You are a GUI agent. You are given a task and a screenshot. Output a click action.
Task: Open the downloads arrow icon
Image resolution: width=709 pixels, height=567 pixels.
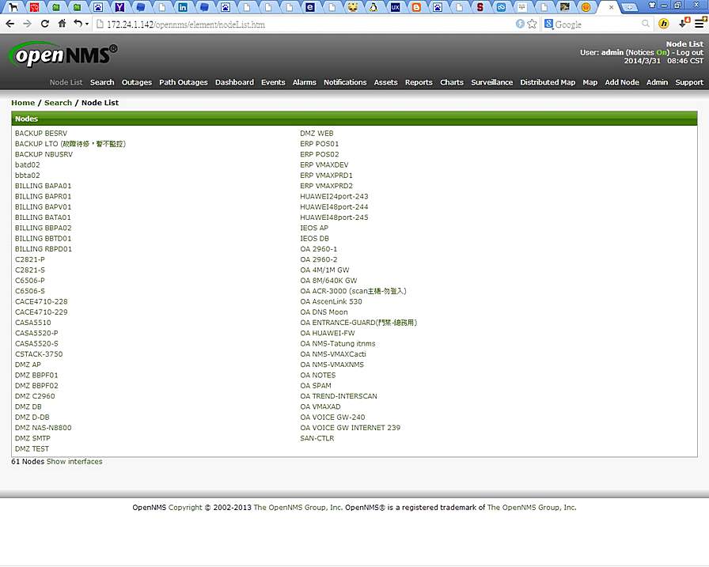pyautogui.click(x=684, y=24)
